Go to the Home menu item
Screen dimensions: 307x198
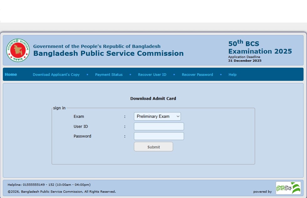[x=11, y=75]
